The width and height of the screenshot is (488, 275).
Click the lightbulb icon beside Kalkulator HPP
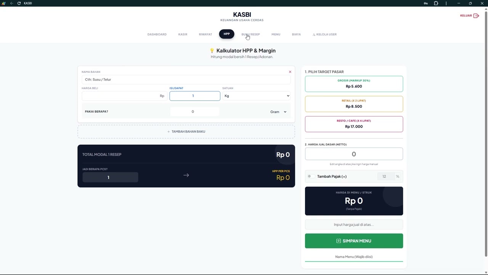click(x=212, y=50)
